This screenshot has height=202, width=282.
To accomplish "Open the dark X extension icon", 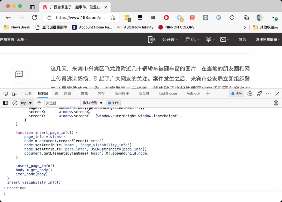I will (153, 17).
